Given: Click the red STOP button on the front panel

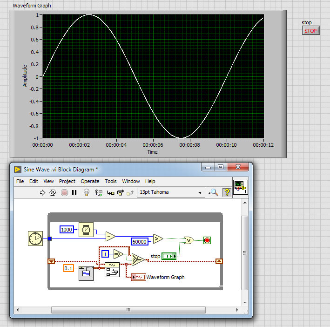Looking at the screenshot, I should click(x=311, y=31).
